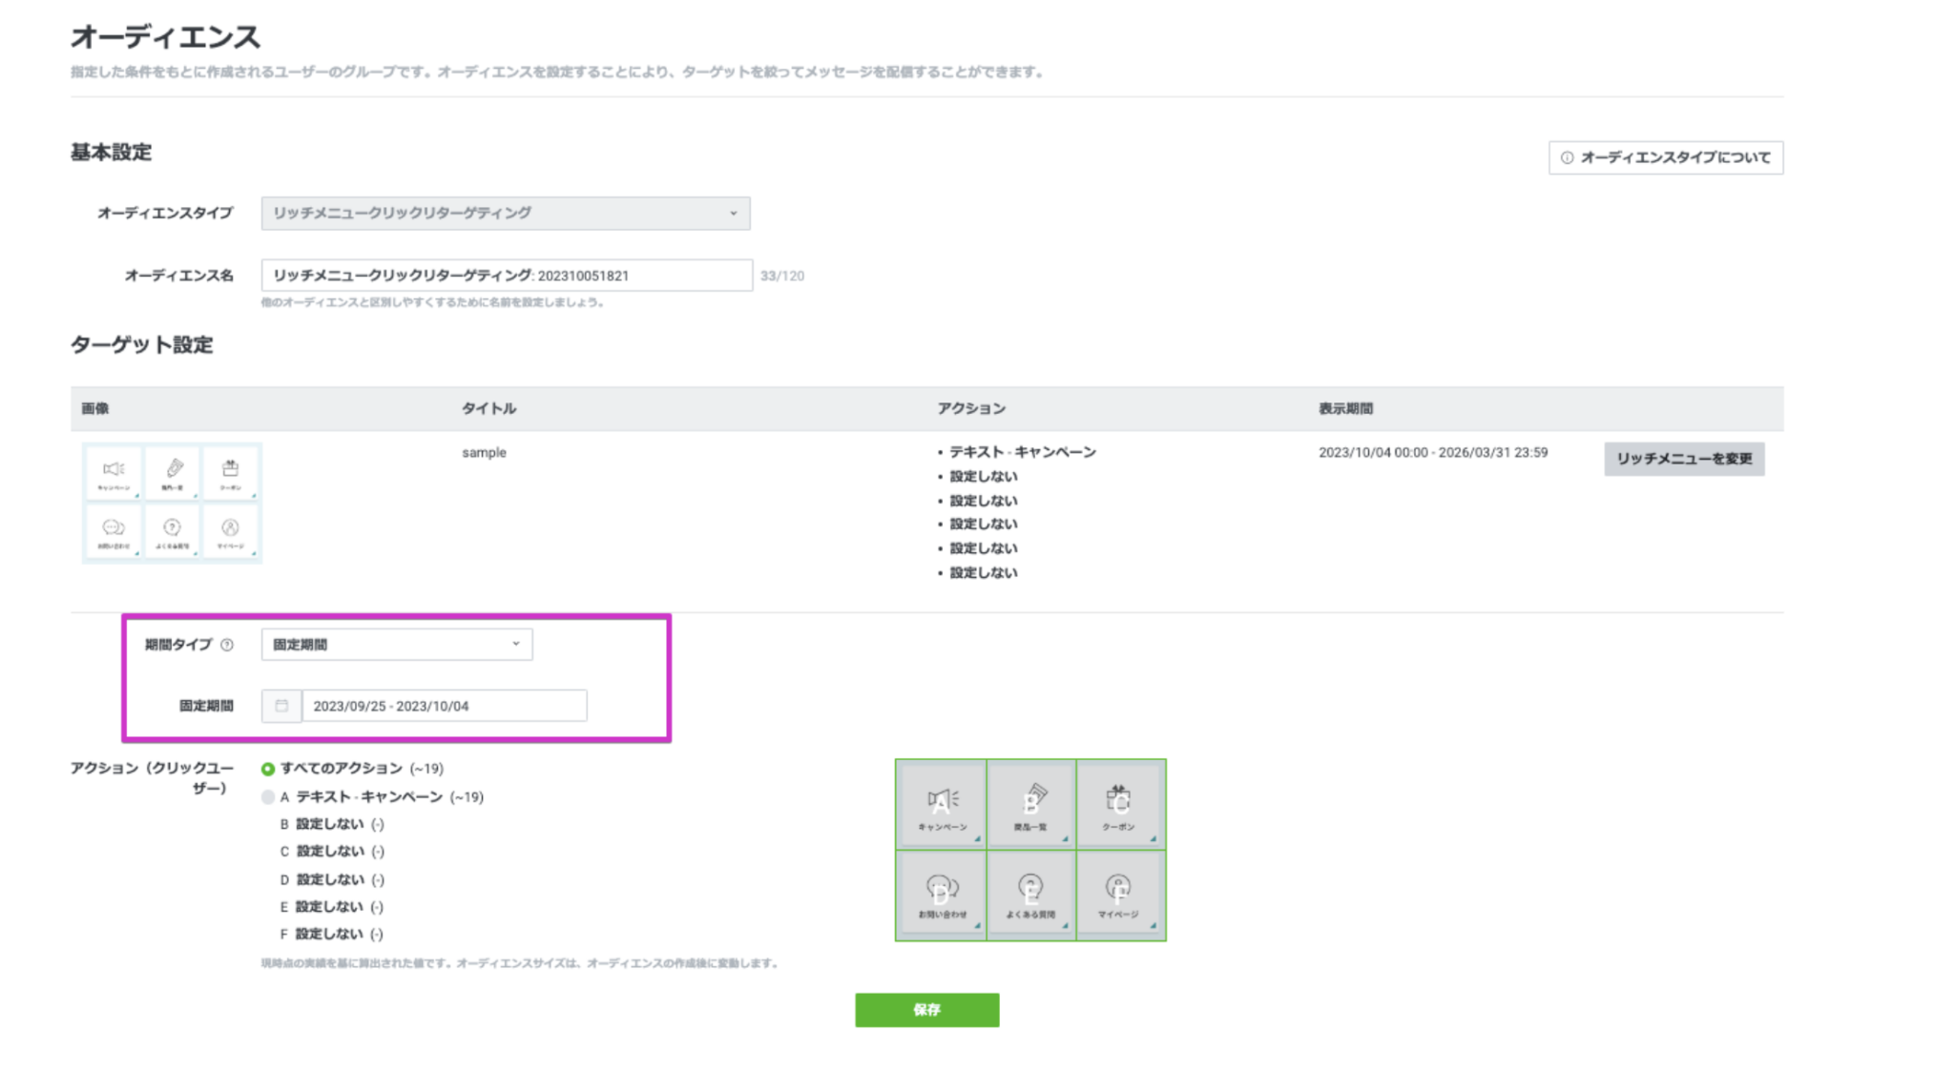The width and height of the screenshot is (1954, 1071).
Task: Open the calendar icon for fixed period
Action: 281,706
